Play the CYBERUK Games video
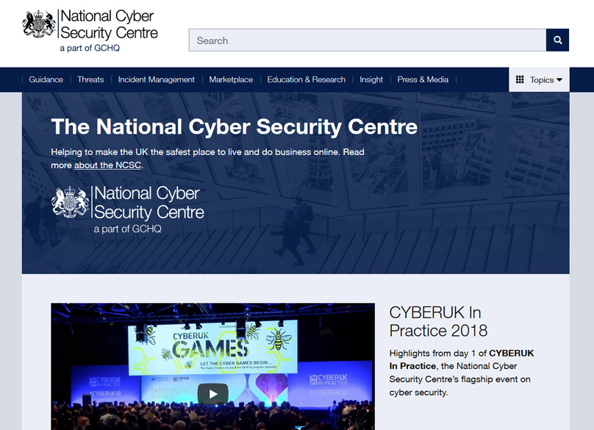 (x=212, y=394)
